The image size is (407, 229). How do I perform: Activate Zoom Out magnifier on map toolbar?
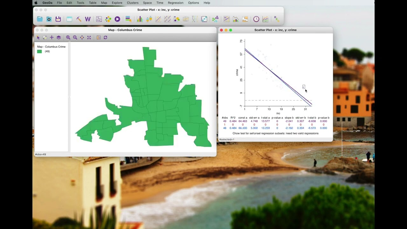click(x=75, y=38)
